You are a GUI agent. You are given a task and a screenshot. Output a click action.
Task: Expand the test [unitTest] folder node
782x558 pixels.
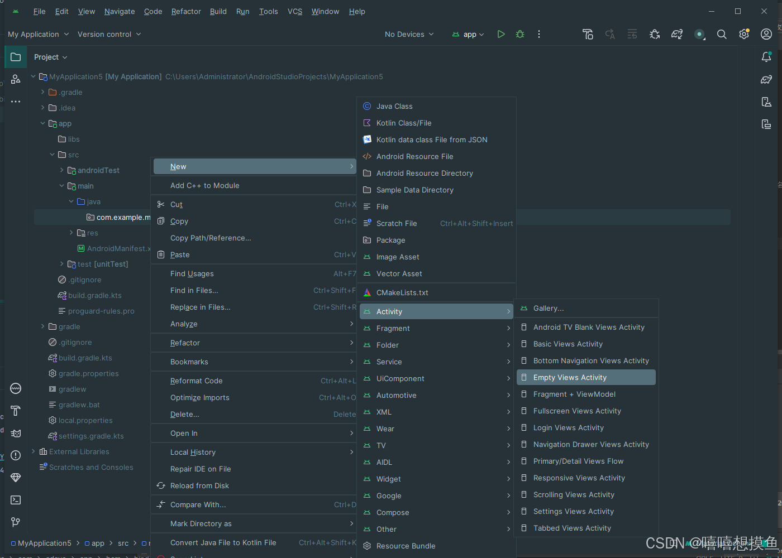click(61, 264)
